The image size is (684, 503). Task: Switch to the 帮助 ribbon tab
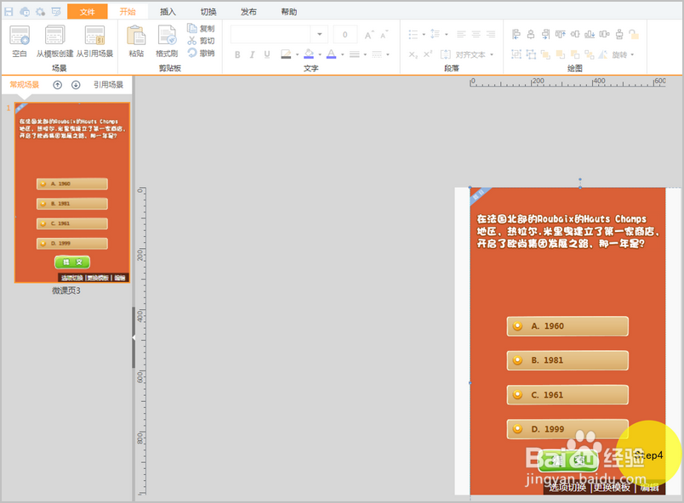click(288, 12)
